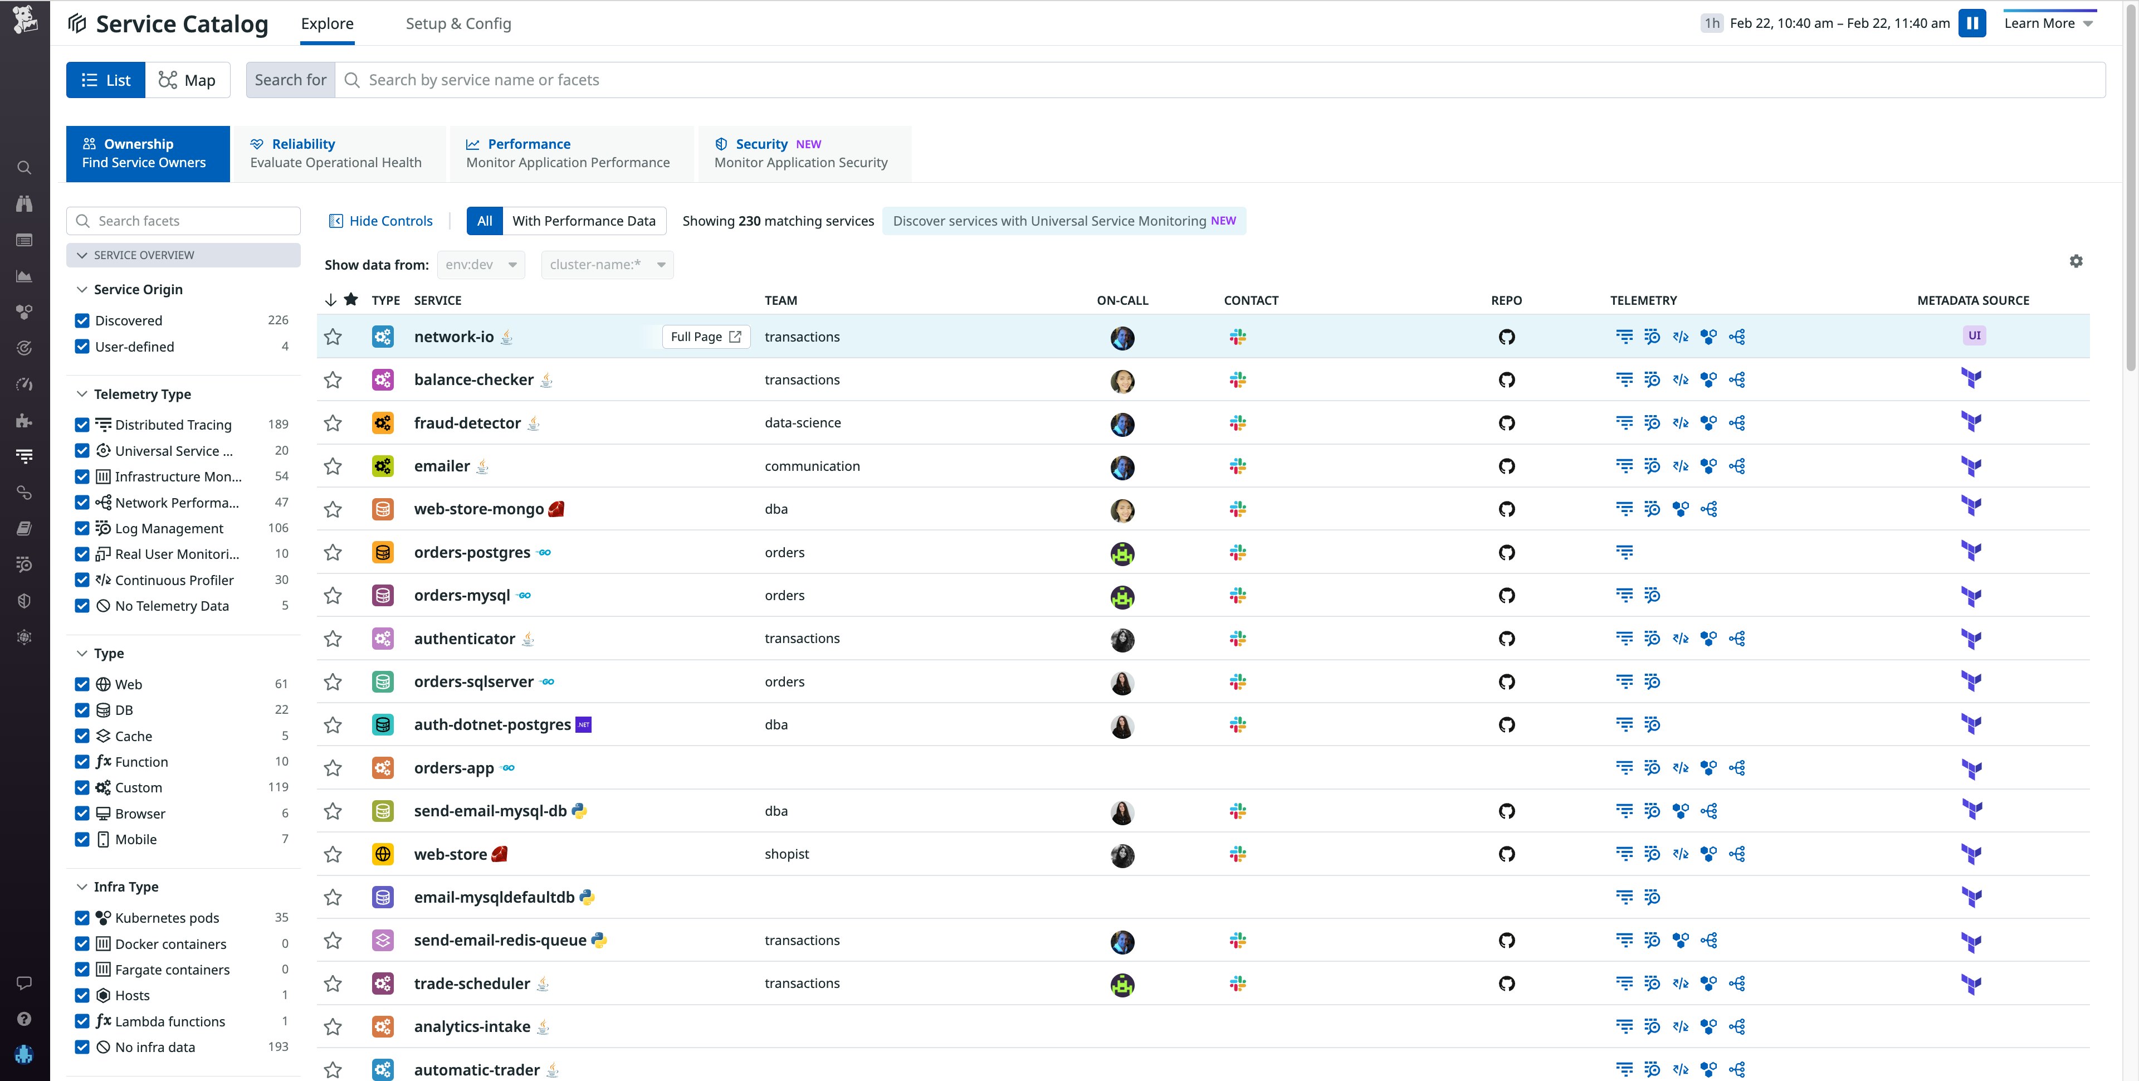Open the table settings gear icon
The width and height of the screenshot is (2139, 1081).
(x=2076, y=261)
